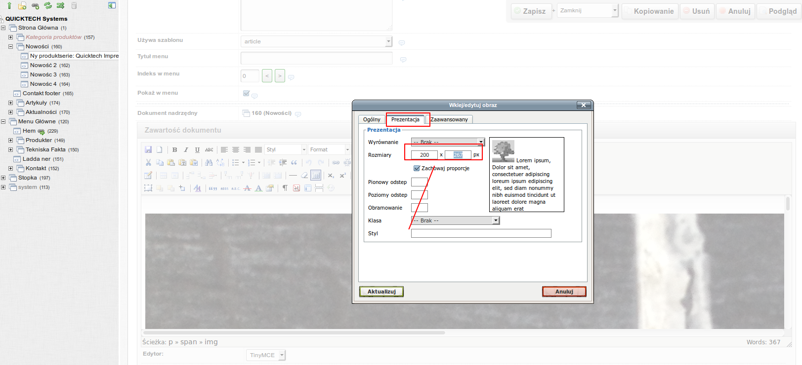Click the Remove formatting eraser icon
This screenshot has width=802, height=365.
[304, 175]
